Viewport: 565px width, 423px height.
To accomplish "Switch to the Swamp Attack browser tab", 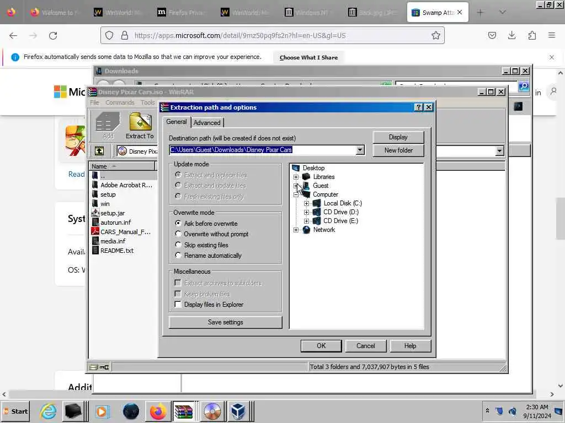I will [x=438, y=13].
